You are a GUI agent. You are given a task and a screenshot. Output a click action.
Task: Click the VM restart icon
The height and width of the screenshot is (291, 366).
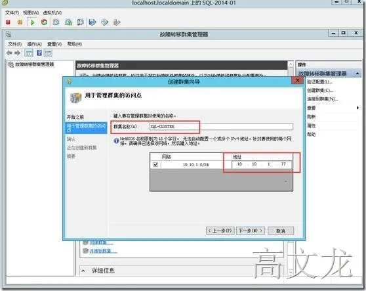(x=44, y=22)
